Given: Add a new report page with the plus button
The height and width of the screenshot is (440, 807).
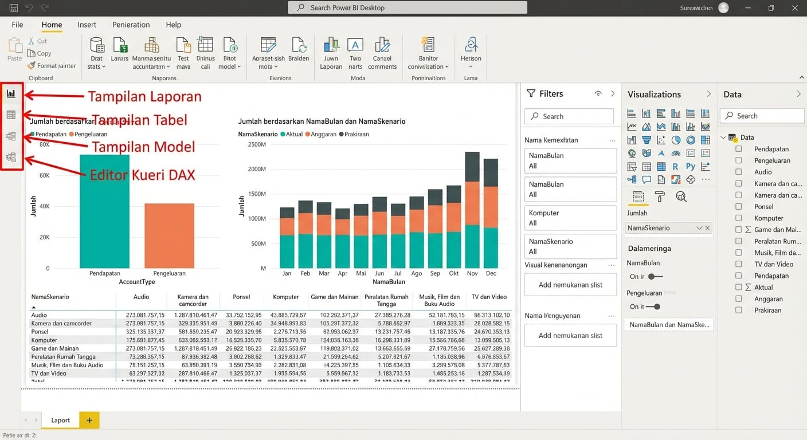Looking at the screenshot, I should pos(89,420).
